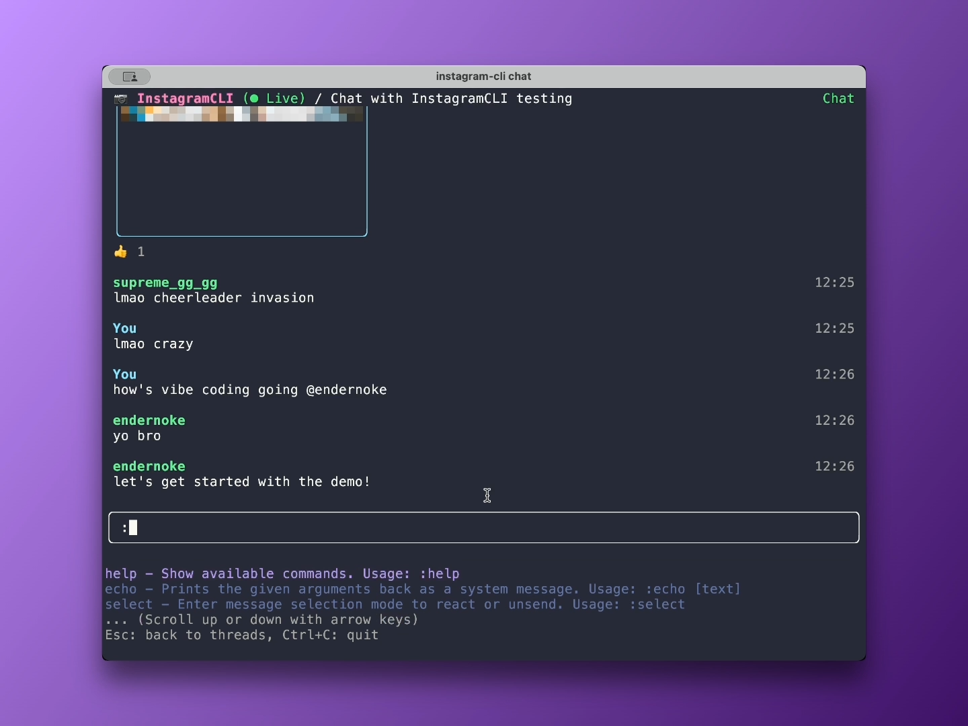
Task: Expand the help command list
Action: [x=282, y=573]
